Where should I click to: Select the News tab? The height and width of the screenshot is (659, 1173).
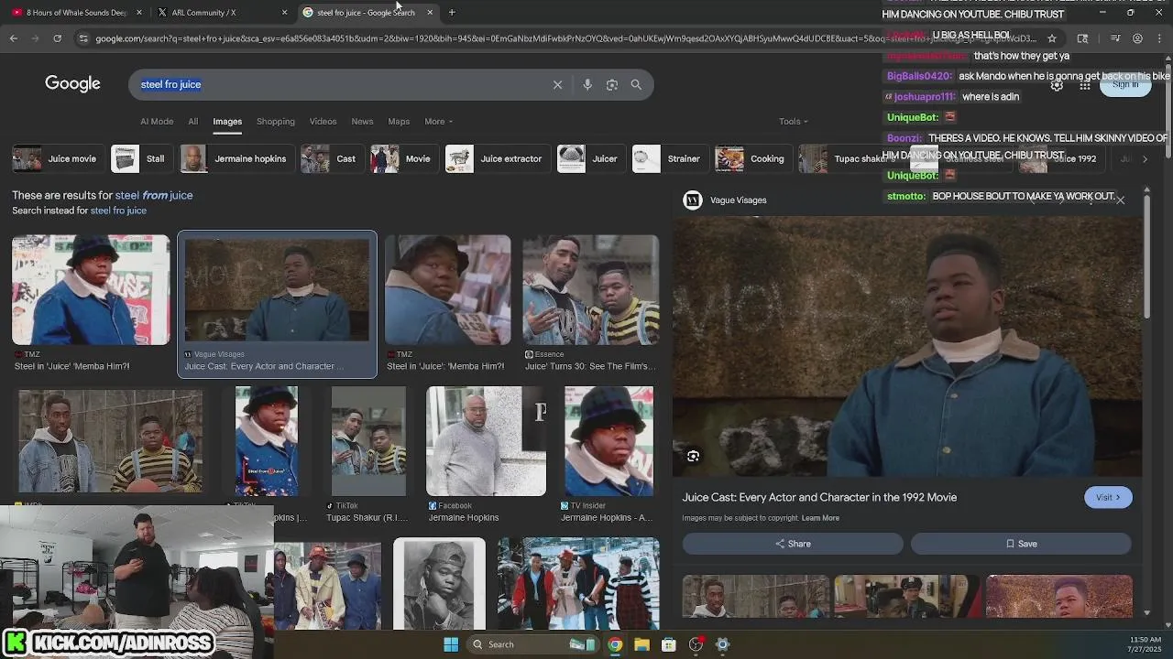[x=362, y=121]
